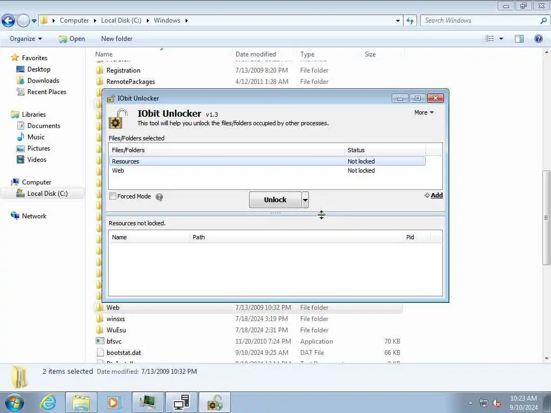Click the splitter grip below Unlock button
The height and width of the screenshot is (413, 551).
275,213
